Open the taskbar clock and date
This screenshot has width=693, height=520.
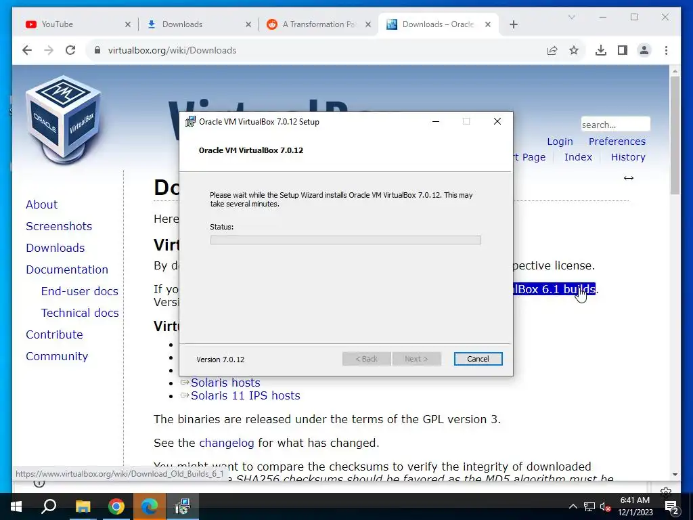(635, 506)
